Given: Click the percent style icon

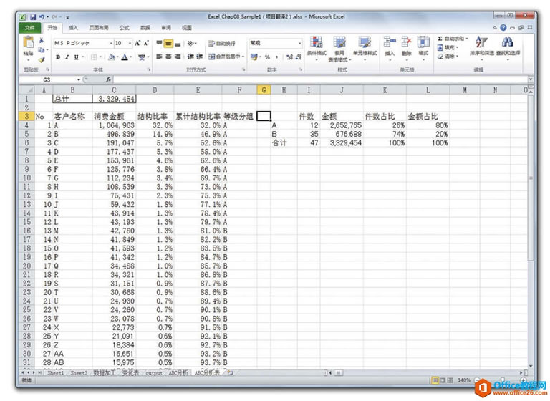Looking at the screenshot, I should tap(267, 57).
